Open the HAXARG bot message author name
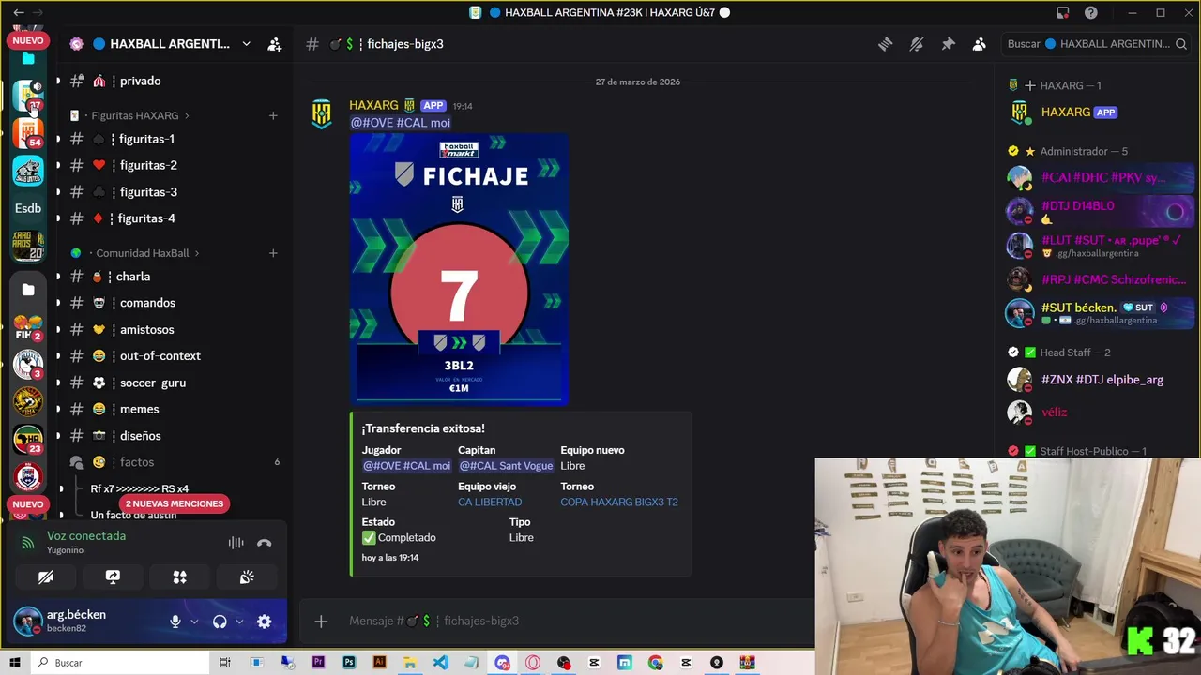The height and width of the screenshot is (675, 1201). [x=374, y=106]
